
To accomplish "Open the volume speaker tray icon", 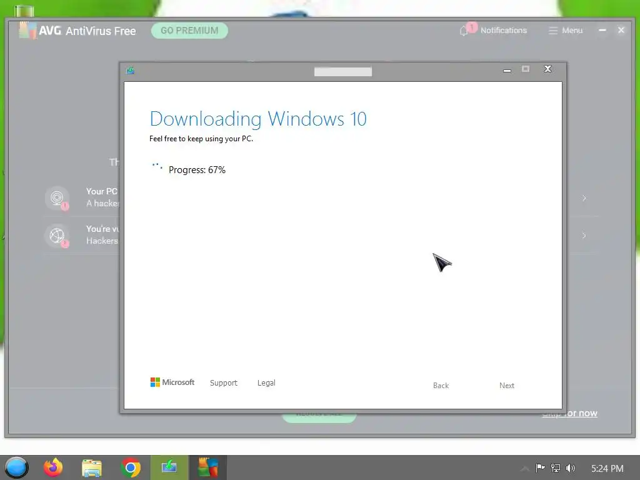I will click(571, 468).
